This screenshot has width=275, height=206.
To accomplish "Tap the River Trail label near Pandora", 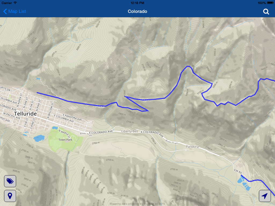I will click(x=171, y=142).
